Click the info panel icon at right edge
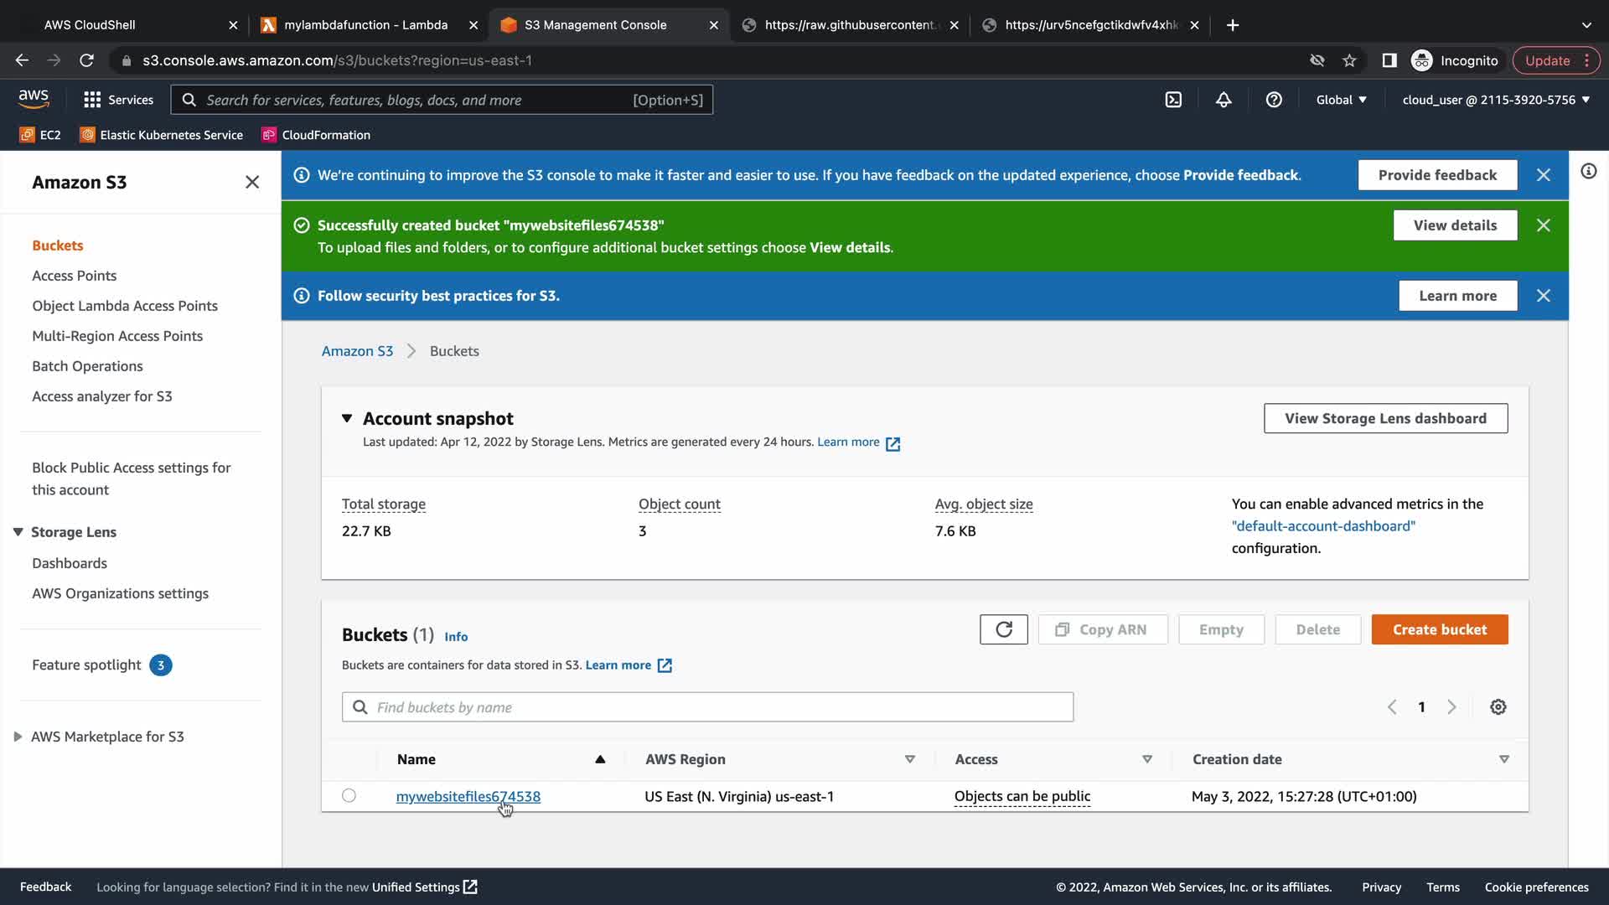This screenshot has height=905, width=1609. tap(1588, 172)
